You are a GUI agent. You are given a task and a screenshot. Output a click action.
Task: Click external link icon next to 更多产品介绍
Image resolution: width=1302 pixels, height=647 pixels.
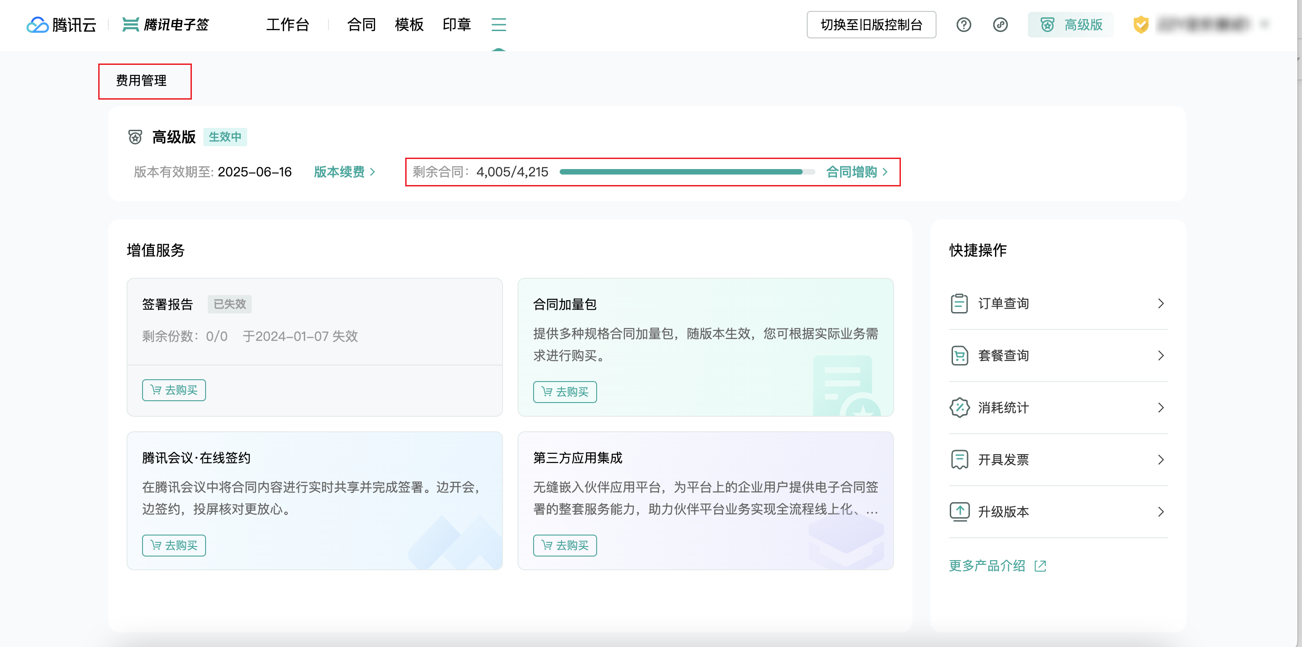(1040, 566)
